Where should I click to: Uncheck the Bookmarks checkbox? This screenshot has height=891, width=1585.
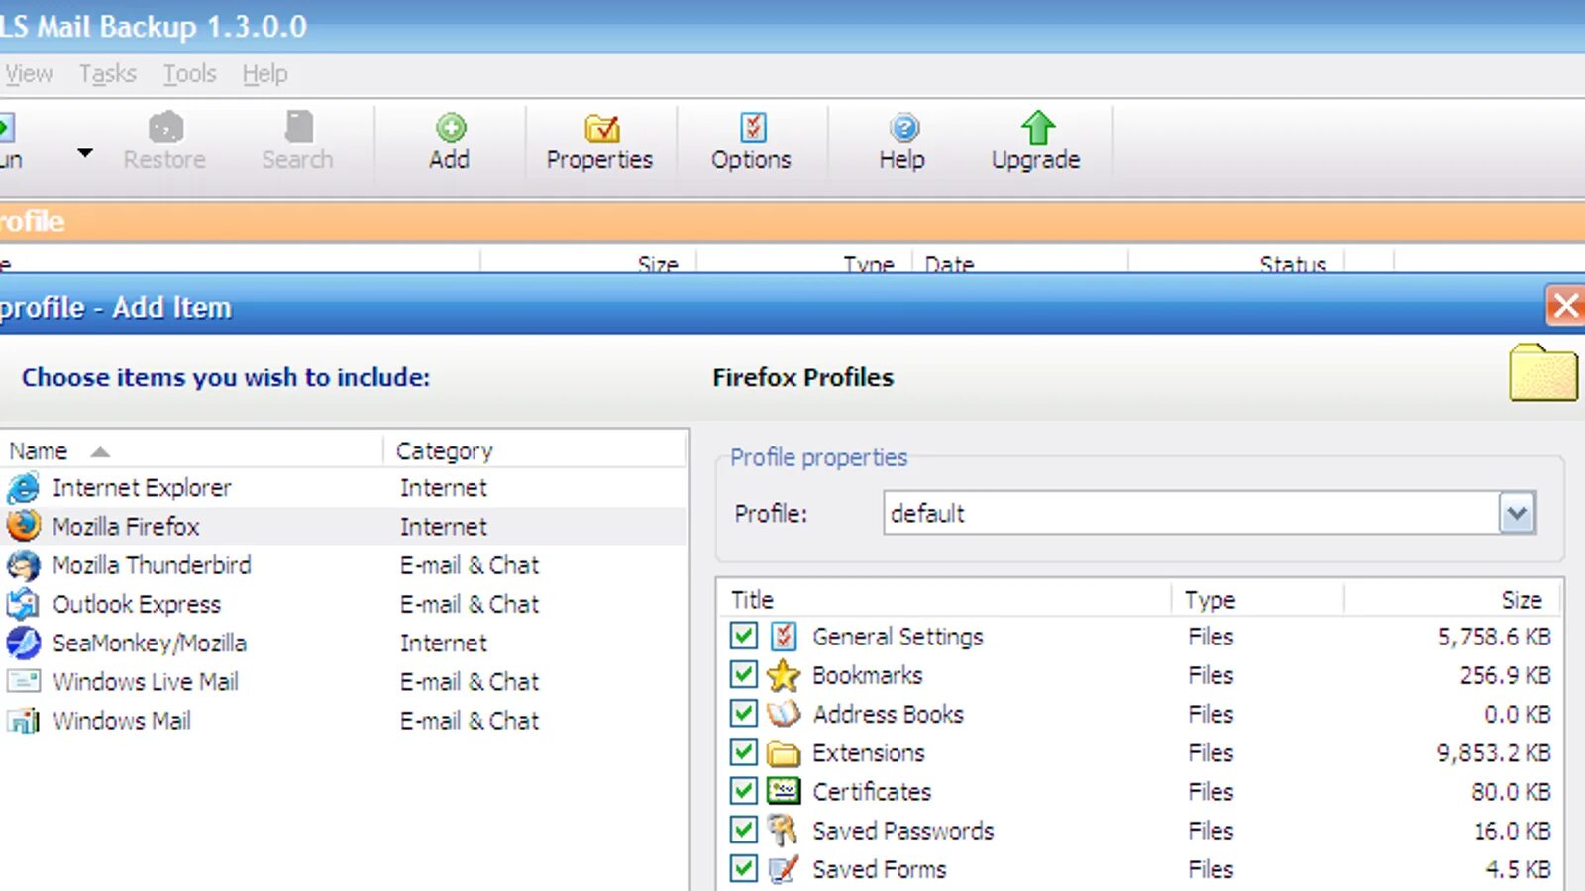[744, 675]
